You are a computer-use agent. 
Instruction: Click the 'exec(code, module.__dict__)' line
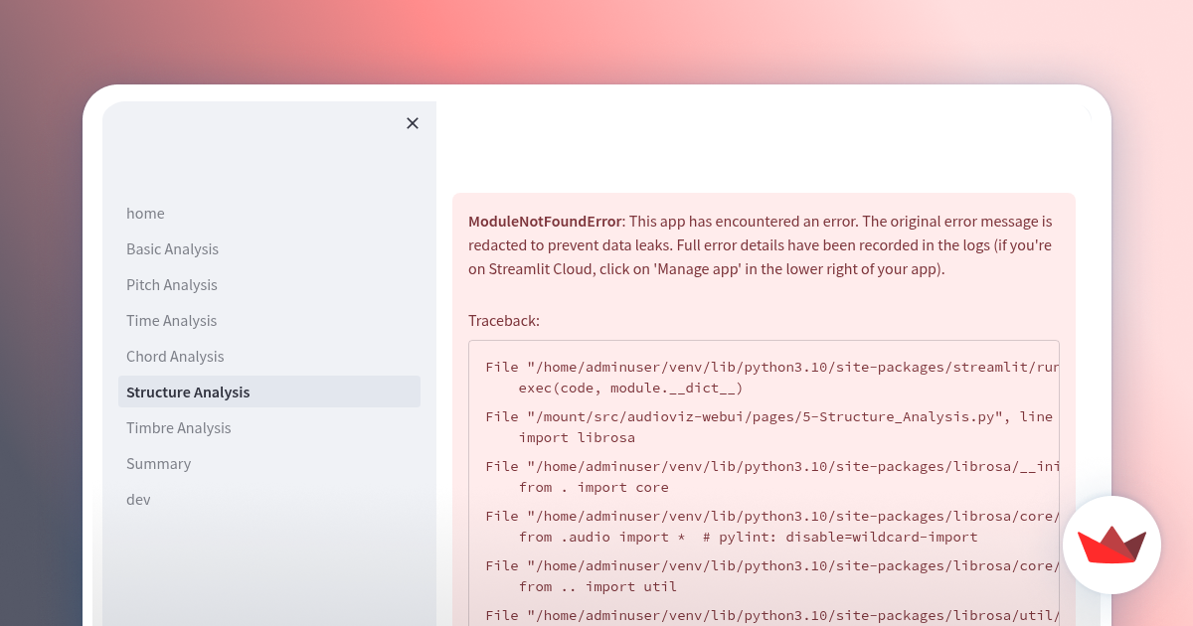[x=630, y=388]
